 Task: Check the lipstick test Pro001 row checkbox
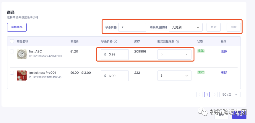12,73
